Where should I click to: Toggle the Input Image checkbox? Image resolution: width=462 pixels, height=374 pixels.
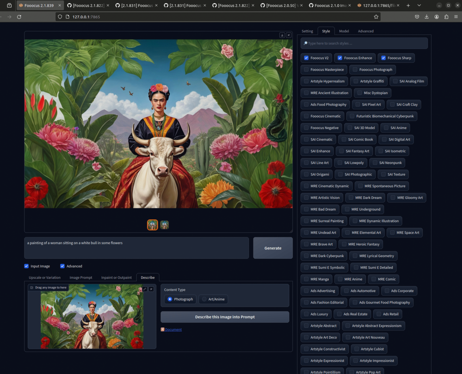click(x=26, y=266)
